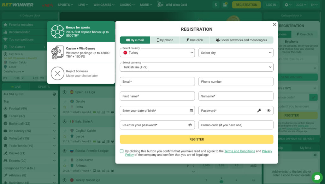Switch to the LIVE tab in sidebar

[16, 87]
